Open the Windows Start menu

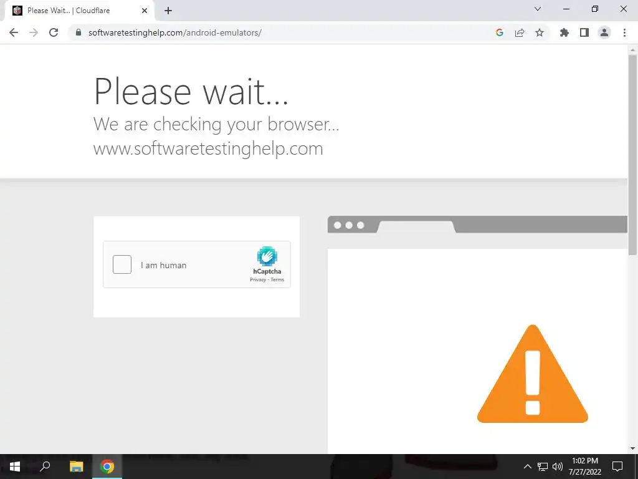15,467
